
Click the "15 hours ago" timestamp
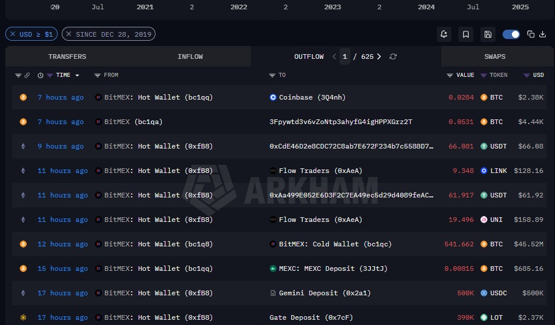pyautogui.click(x=63, y=269)
